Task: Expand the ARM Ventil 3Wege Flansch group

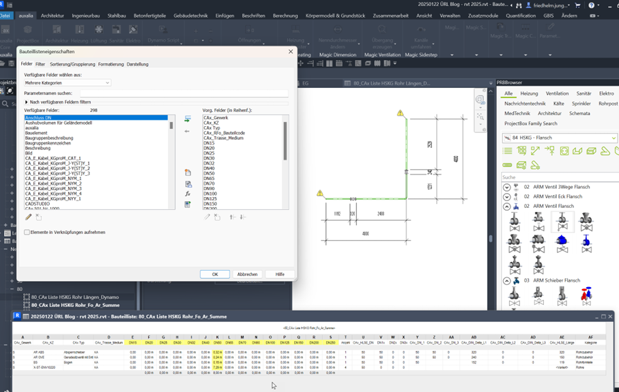Action: (x=506, y=187)
